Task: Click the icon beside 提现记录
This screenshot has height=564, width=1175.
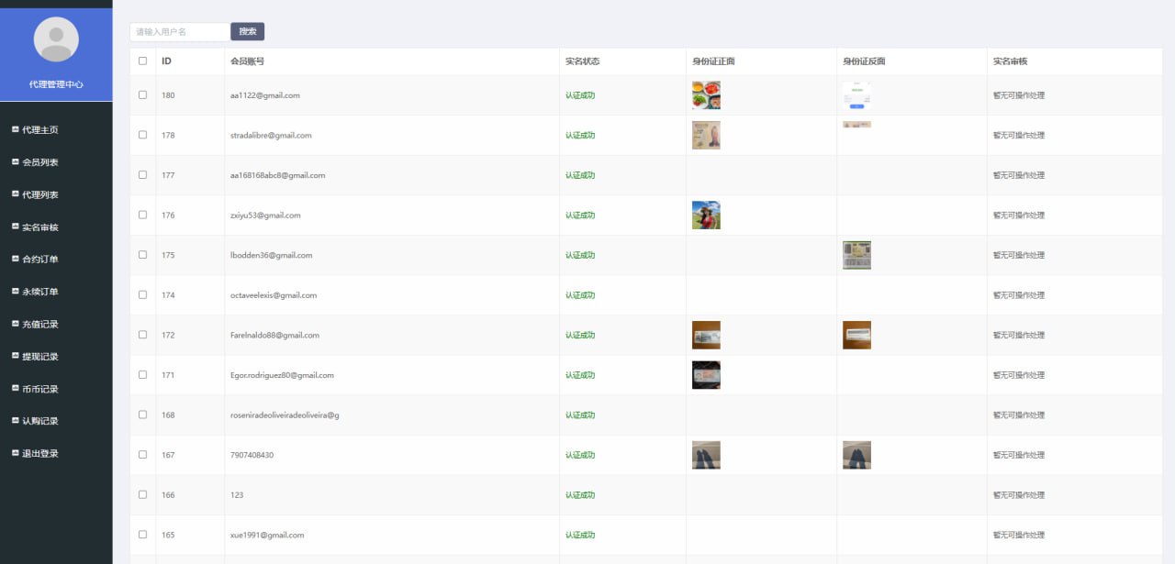Action: (15, 356)
